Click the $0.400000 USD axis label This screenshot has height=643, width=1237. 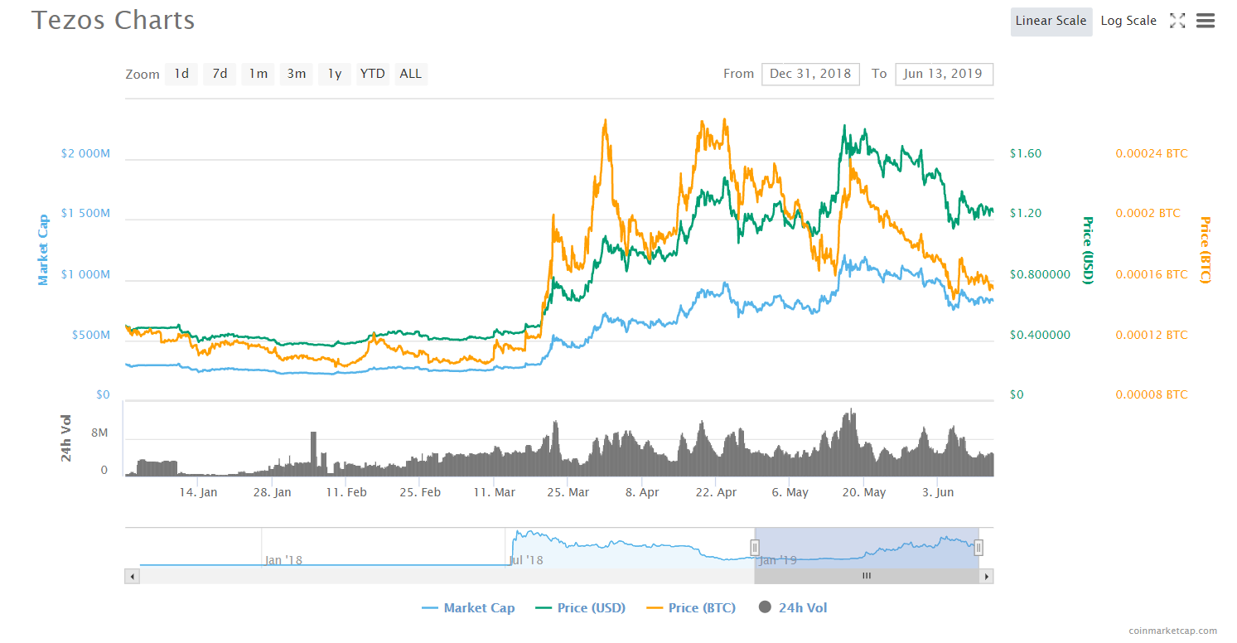pos(1040,335)
